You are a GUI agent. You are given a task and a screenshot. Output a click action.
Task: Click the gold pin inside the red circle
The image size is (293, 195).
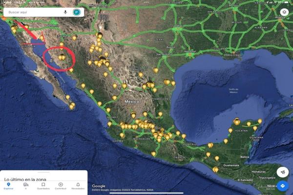click(x=62, y=57)
